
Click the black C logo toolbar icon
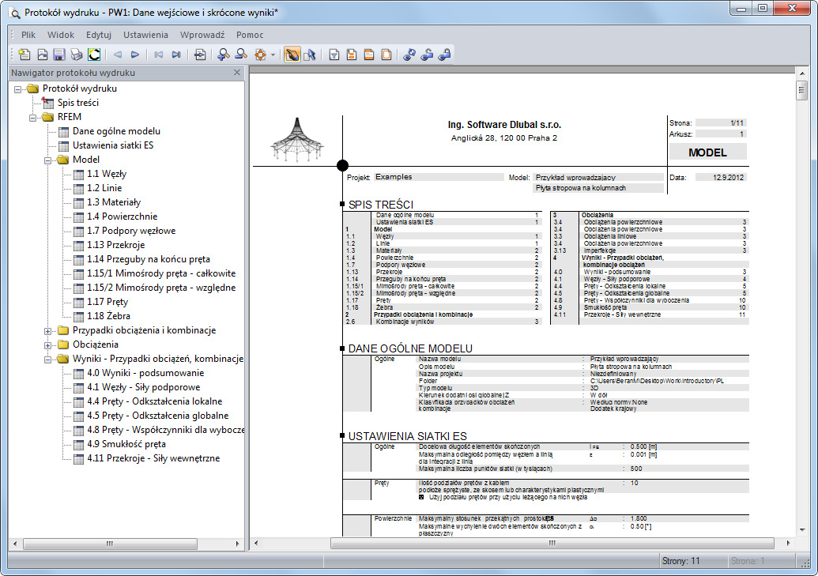[94, 55]
